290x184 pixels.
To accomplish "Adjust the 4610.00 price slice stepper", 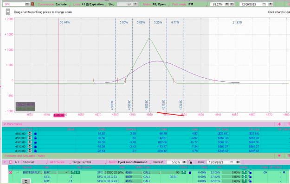I will [x=30, y=147].
